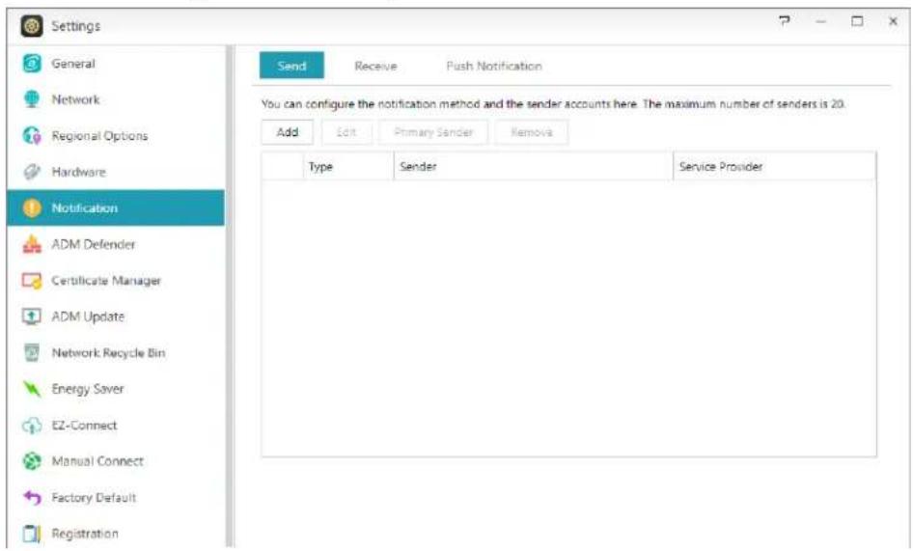Open the Certificate Manager label
913x551 pixels.
click(x=106, y=281)
